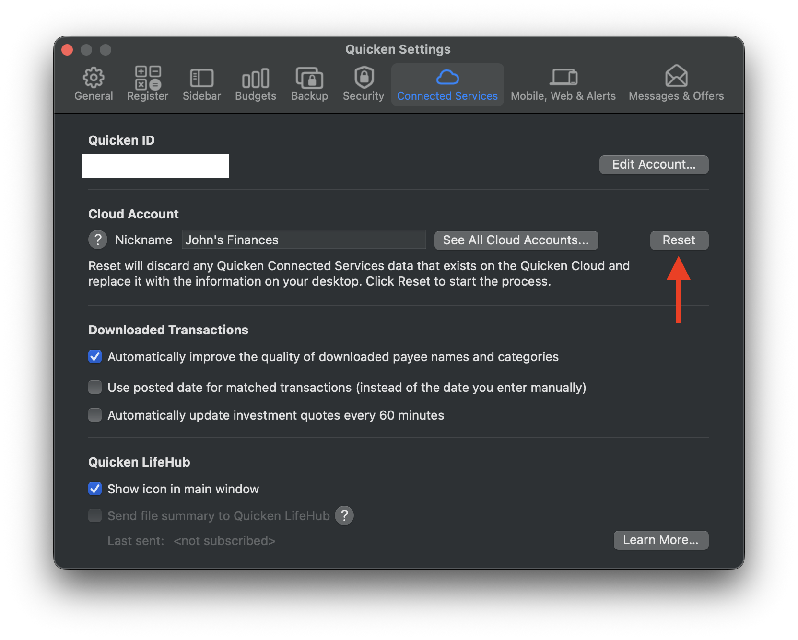
Task: Enable automatic investment quote updates
Action: [95, 415]
